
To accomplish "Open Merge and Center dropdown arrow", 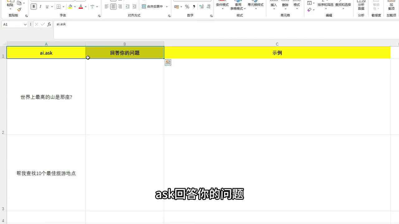I will [x=167, y=7].
